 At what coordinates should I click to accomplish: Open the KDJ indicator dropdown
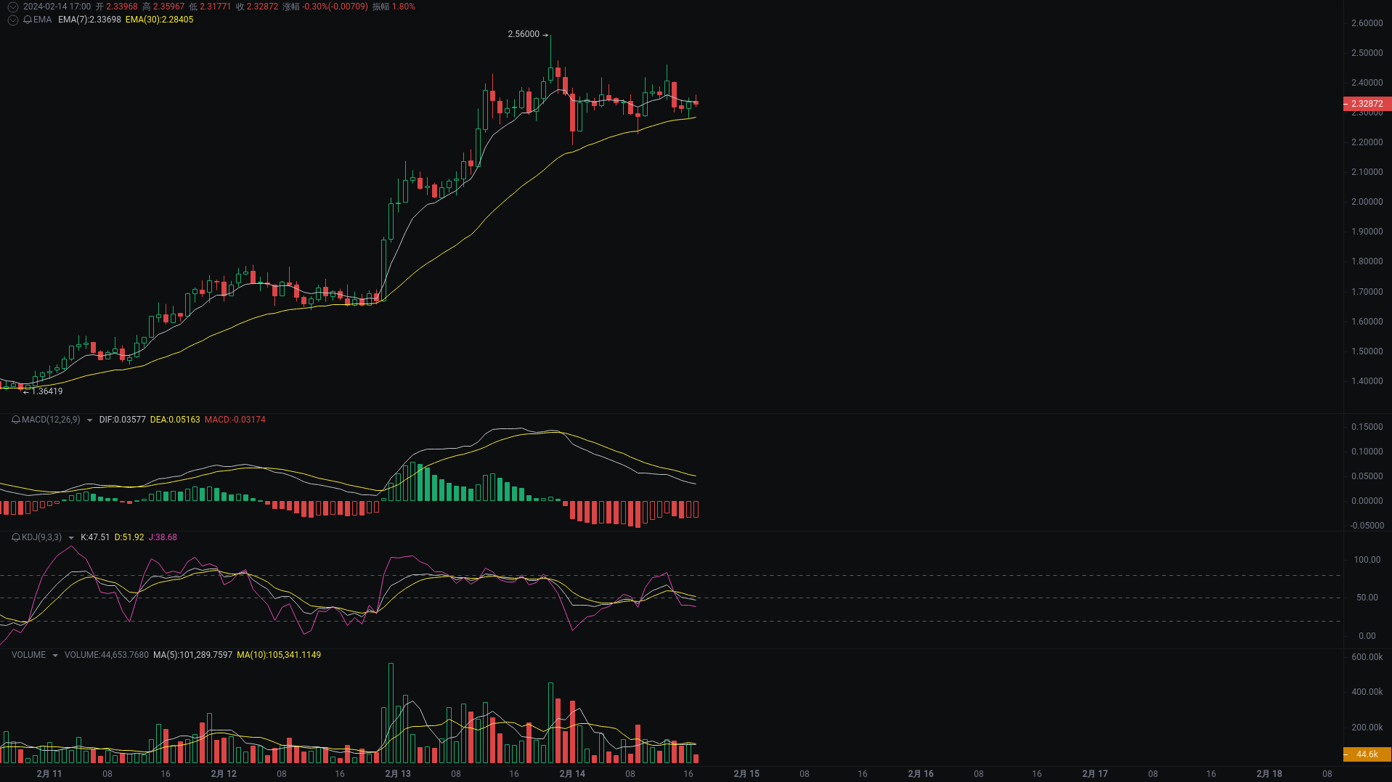70,537
